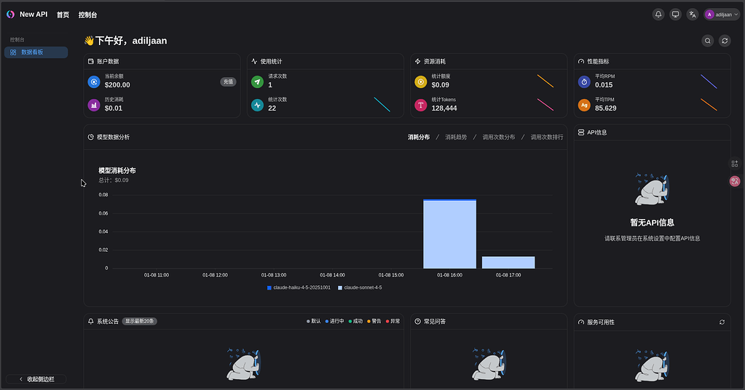Click the API信息 header icon
The image size is (745, 390).
[581, 132]
